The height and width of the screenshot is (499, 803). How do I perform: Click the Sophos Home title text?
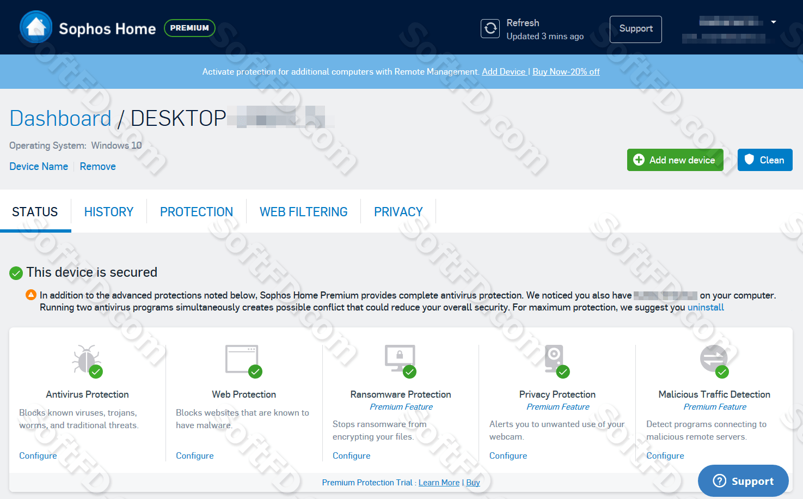point(107,29)
